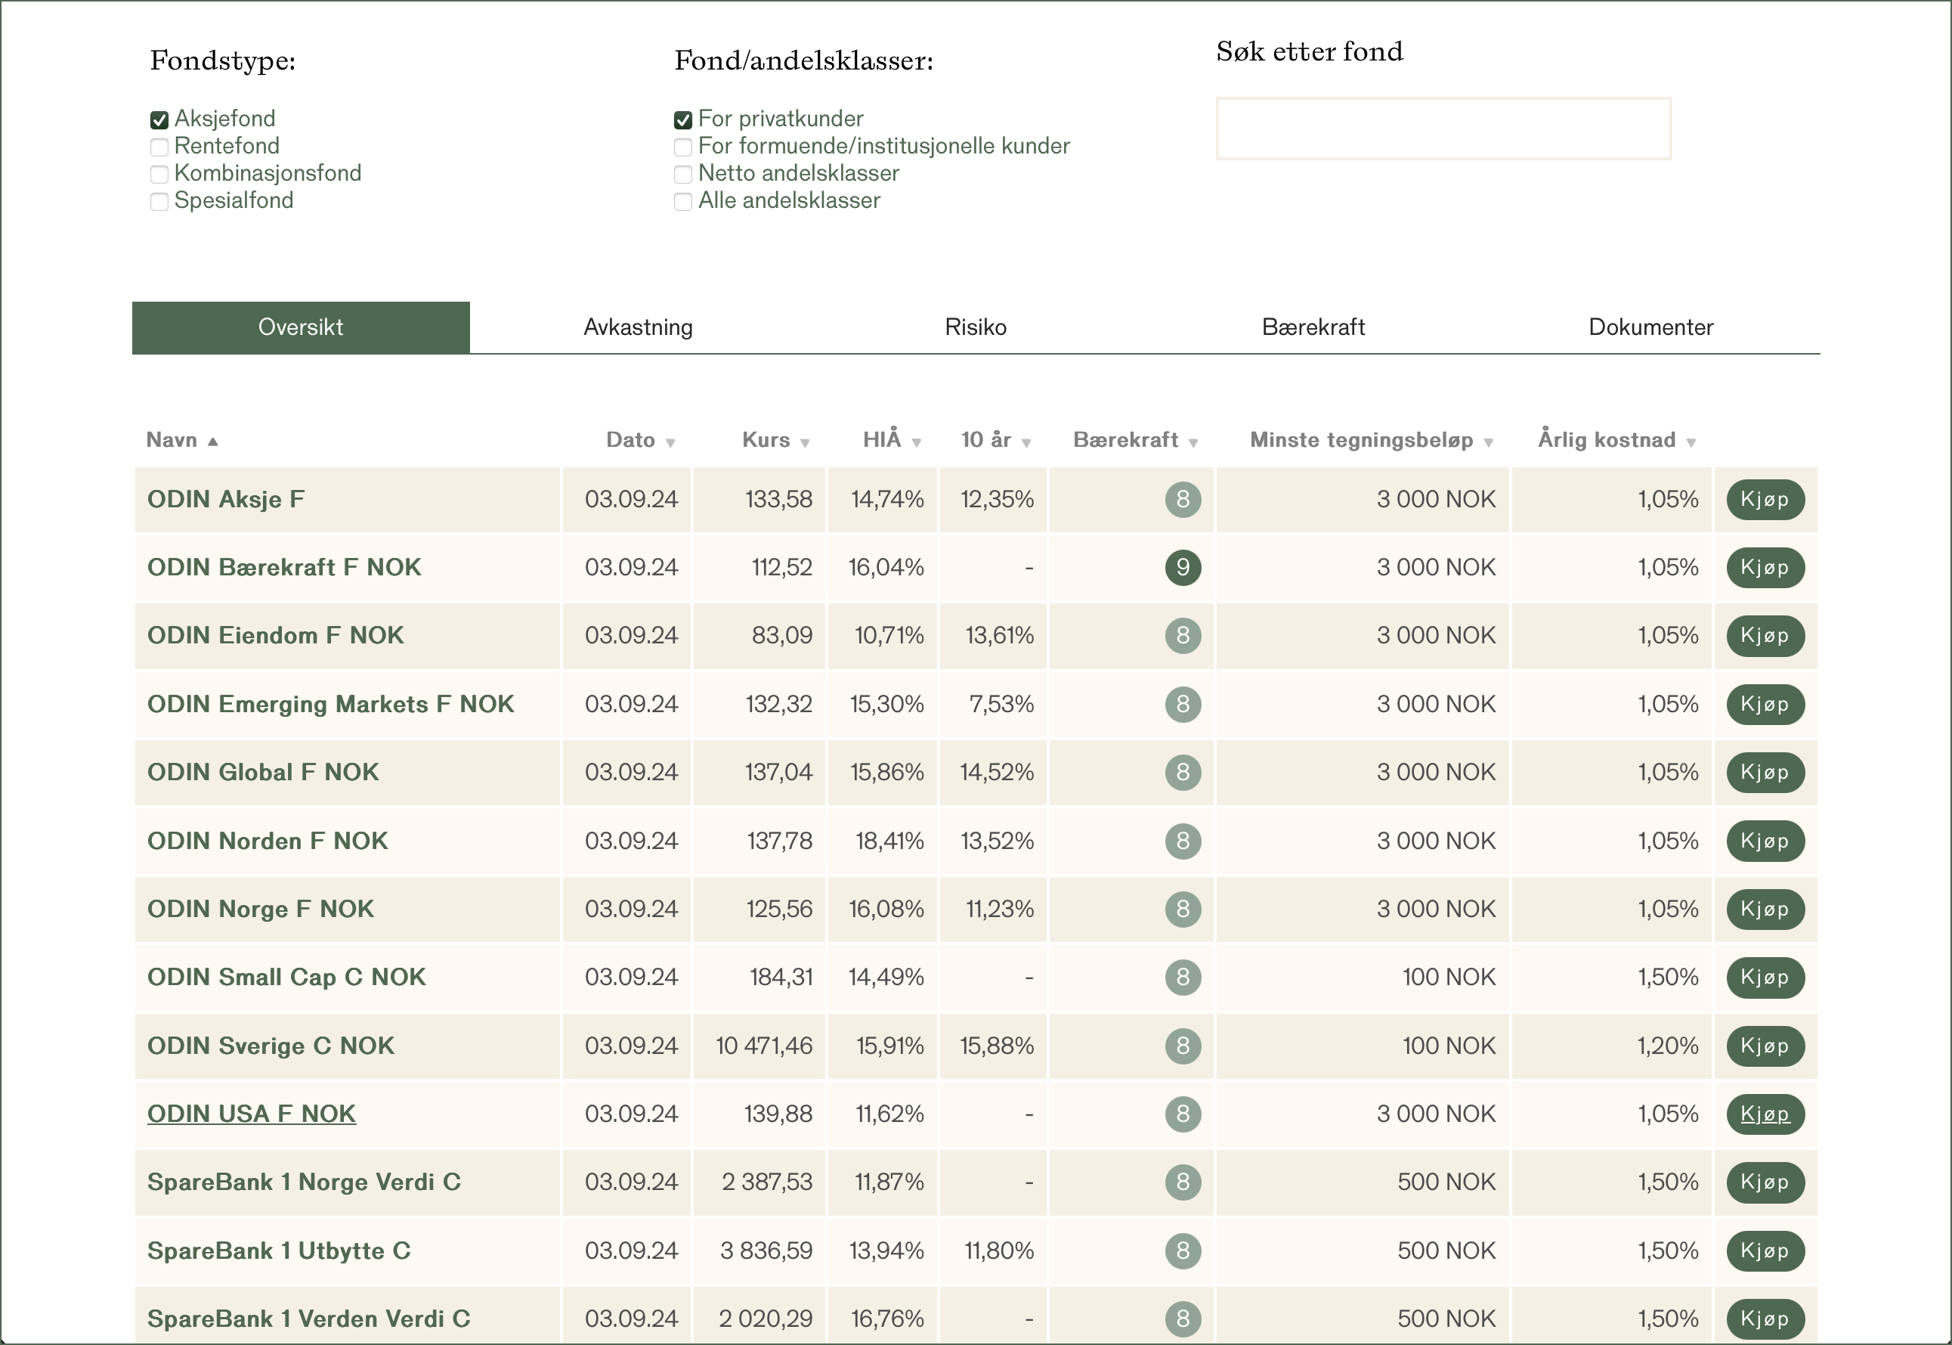Sort by 10 år column arrow

point(1025,442)
